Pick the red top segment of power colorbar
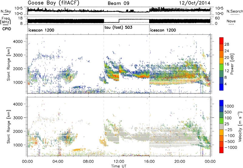The width and height of the screenshot is (243, 168). click(221, 41)
